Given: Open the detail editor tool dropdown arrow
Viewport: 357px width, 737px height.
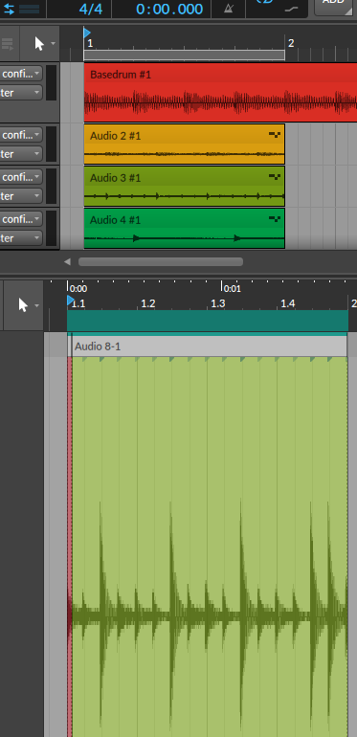Looking at the screenshot, I should (x=37, y=305).
